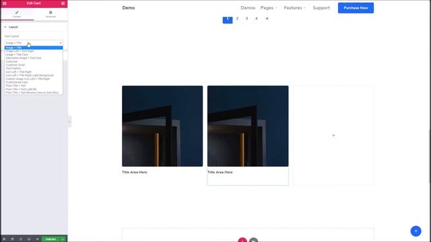This screenshot has height=242, width=431.
Task: Go to pagination page 3
Action: pos(247,19)
